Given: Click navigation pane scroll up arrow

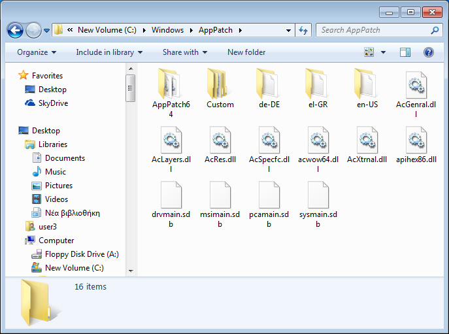Looking at the screenshot, I should (x=131, y=69).
